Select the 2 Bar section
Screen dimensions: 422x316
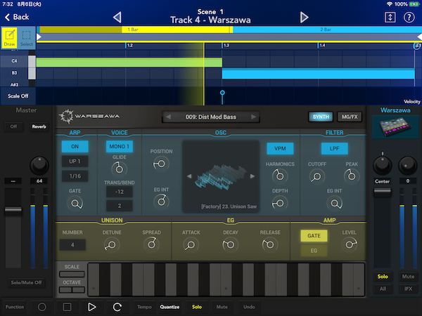(x=326, y=29)
